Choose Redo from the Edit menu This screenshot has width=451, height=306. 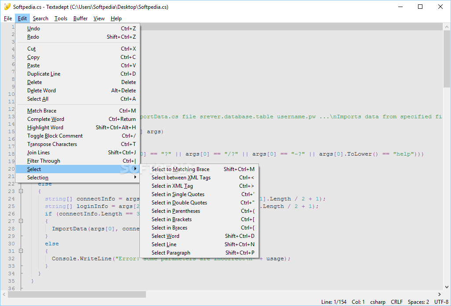pyautogui.click(x=78, y=37)
